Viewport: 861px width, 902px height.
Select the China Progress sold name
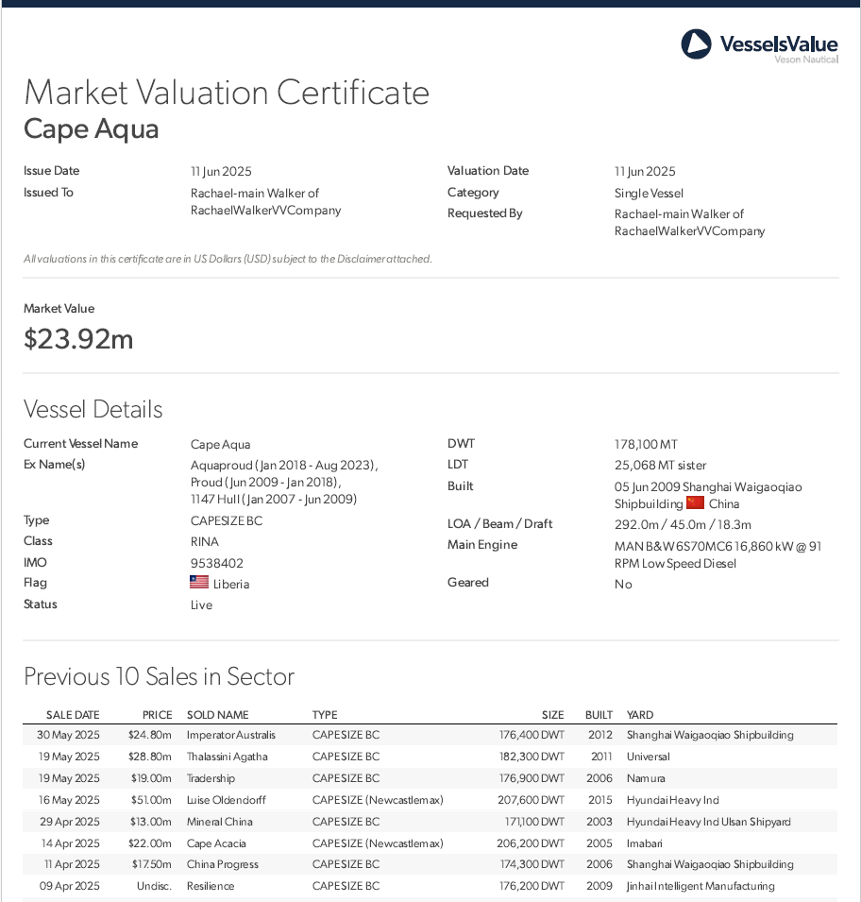click(223, 864)
